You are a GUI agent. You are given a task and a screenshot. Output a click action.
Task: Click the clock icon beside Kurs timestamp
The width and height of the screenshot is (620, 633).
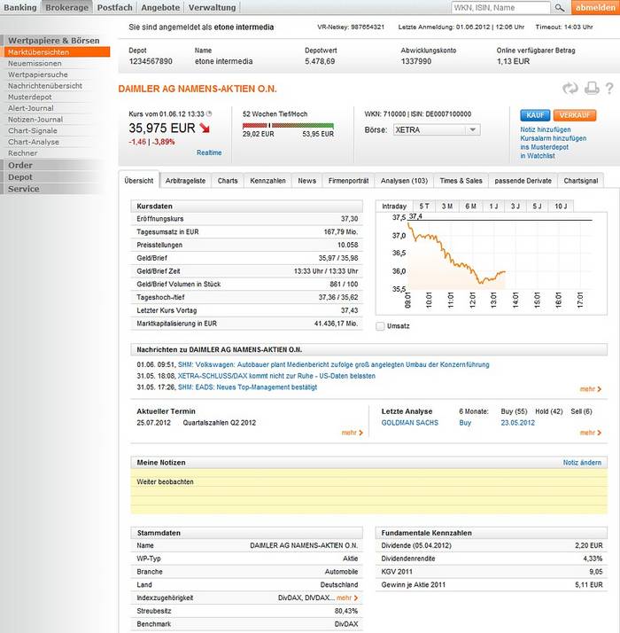pos(209,114)
